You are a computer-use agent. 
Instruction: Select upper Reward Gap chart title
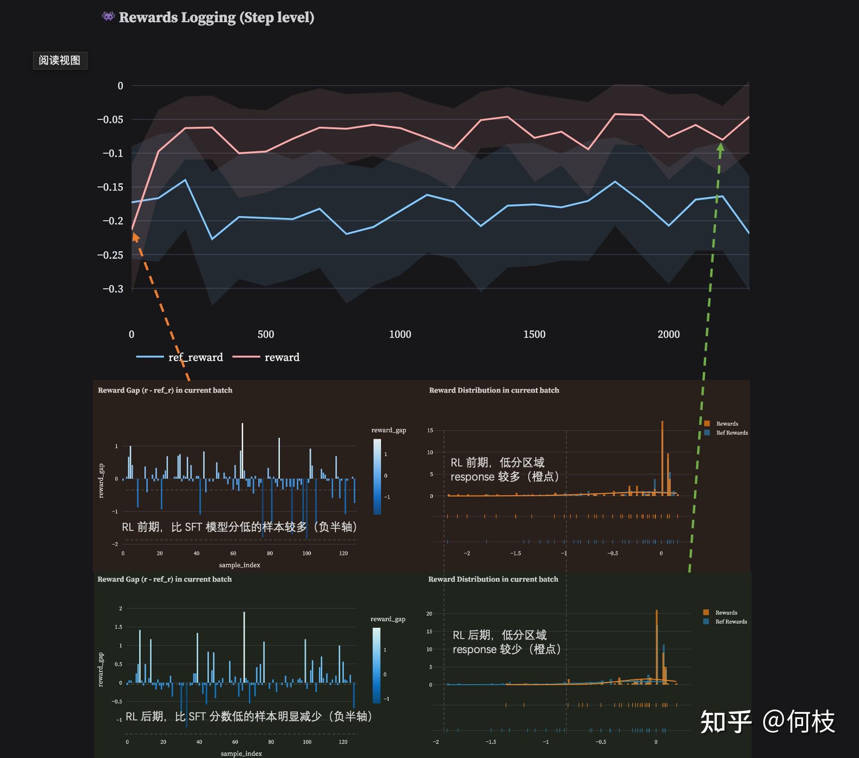(165, 390)
